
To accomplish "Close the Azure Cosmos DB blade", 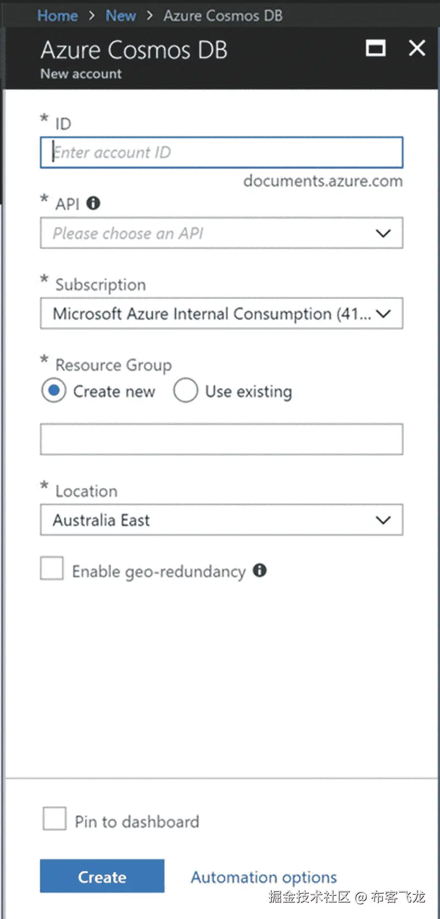I will click(x=417, y=48).
